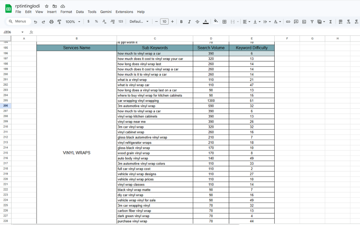This screenshot has height=225, width=360.
Task: Click the Menus search button
Action: [x=18, y=21]
